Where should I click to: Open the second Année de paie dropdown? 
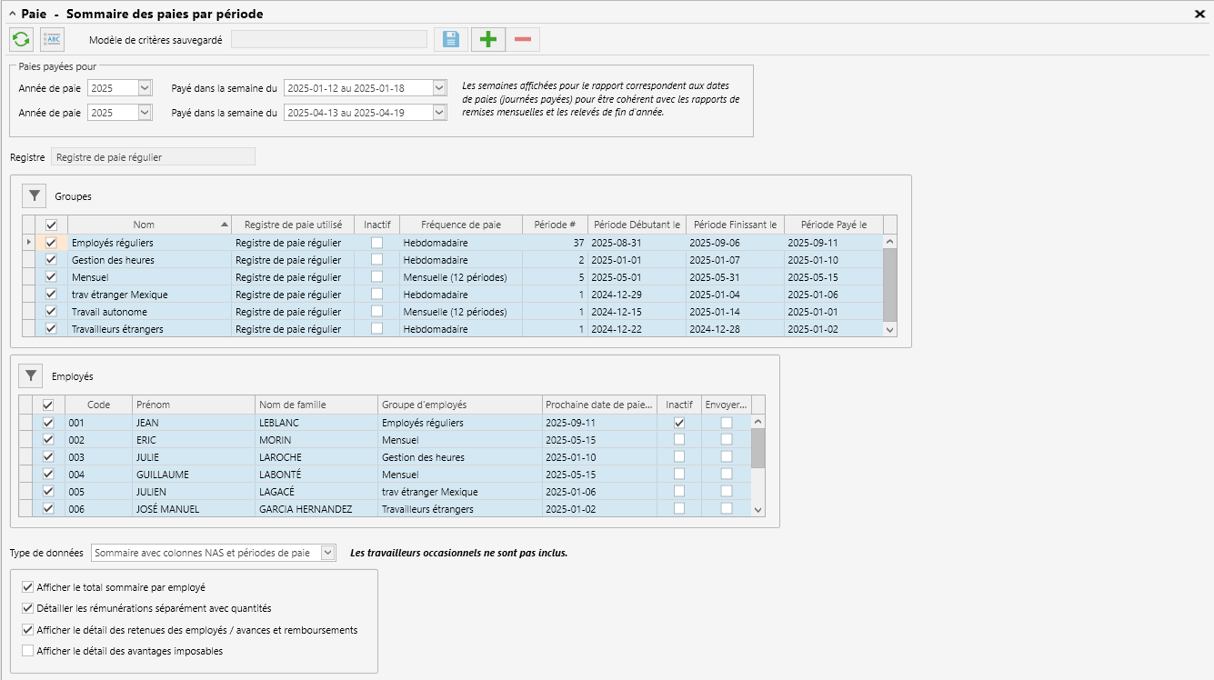(x=145, y=113)
